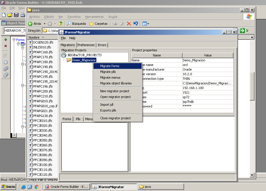Click the New icon in Oracle Forms Builder toolbar
Screen dimensions: 266x191
click(4, 15)
